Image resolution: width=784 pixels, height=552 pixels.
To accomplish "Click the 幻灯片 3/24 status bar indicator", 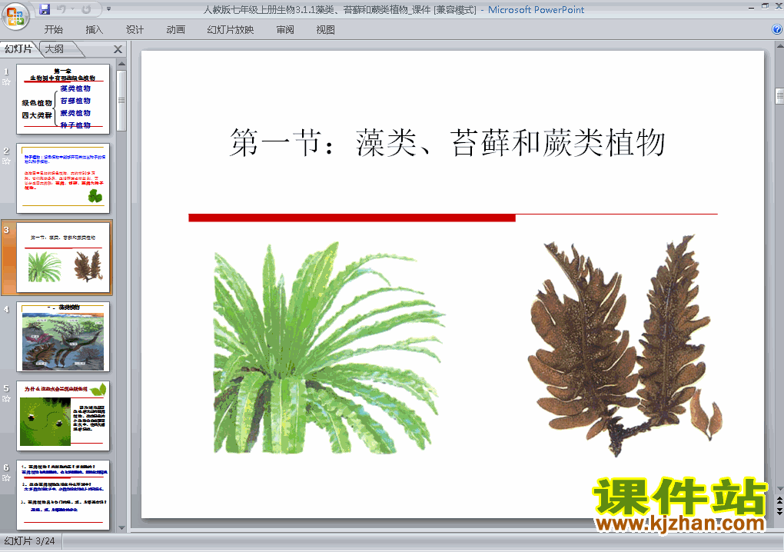I will (x=30, y=541).
